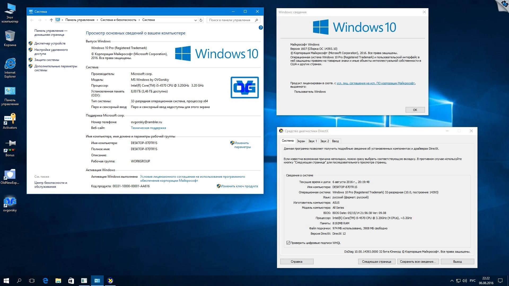Click Изменить ключ продукта link
509x286 pixels.
coord(239,186)
